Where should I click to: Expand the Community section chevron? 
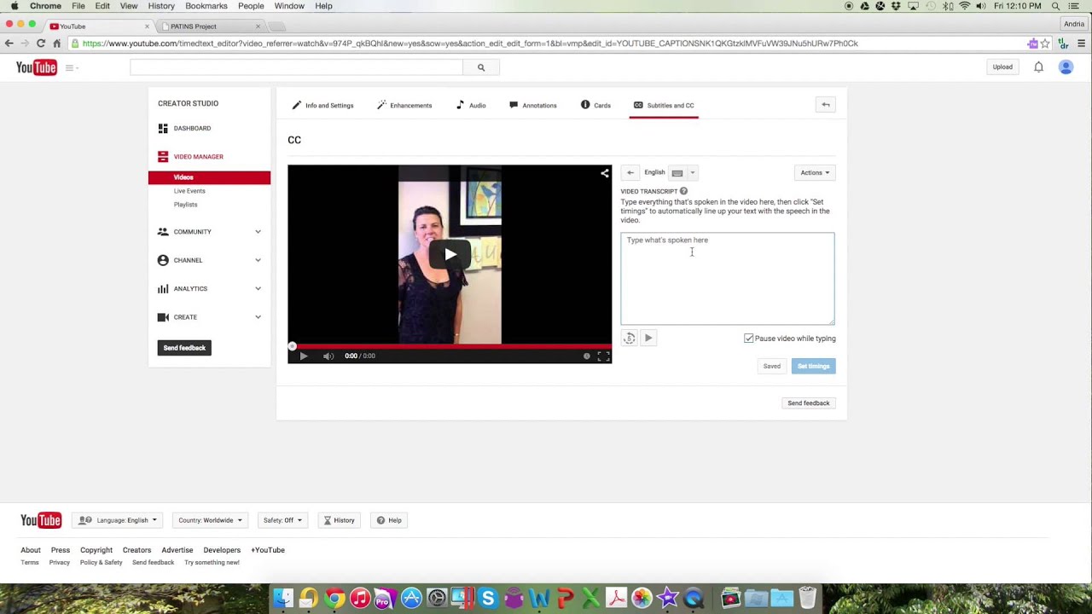tap(258, 232)
